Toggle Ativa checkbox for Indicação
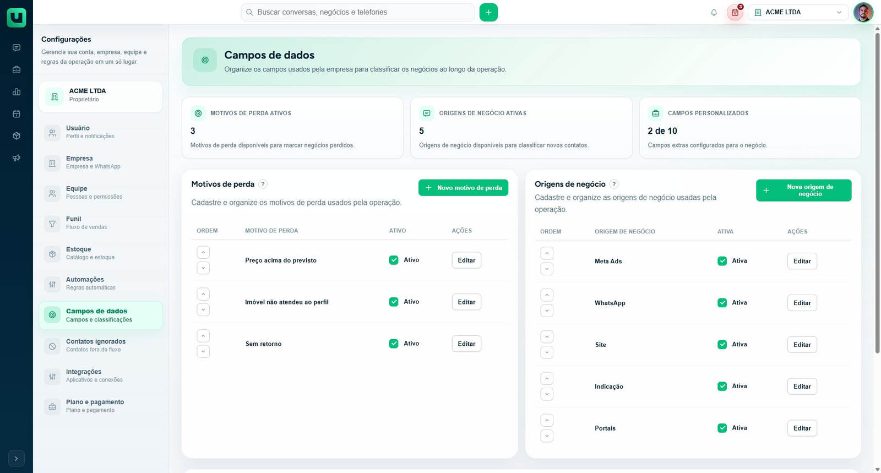The width and height of the screenshot is (881, 473). click(722, 387)
